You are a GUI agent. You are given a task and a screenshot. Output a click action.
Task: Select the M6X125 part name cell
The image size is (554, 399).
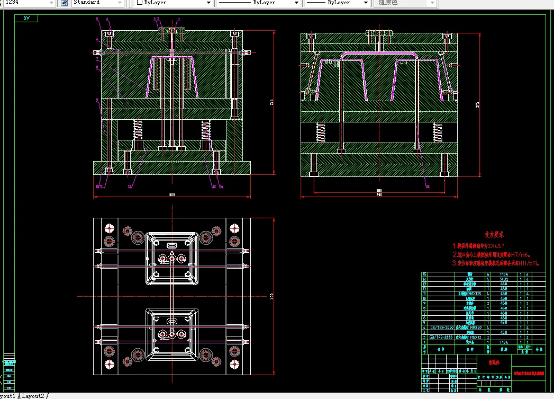tap(469, 294)
